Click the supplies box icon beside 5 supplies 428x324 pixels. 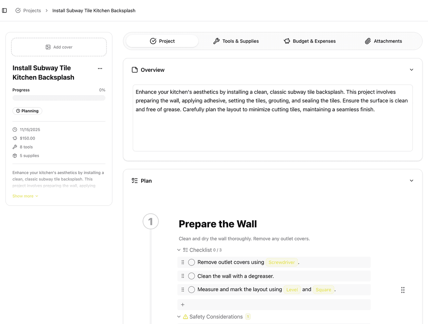pos(15,156)
